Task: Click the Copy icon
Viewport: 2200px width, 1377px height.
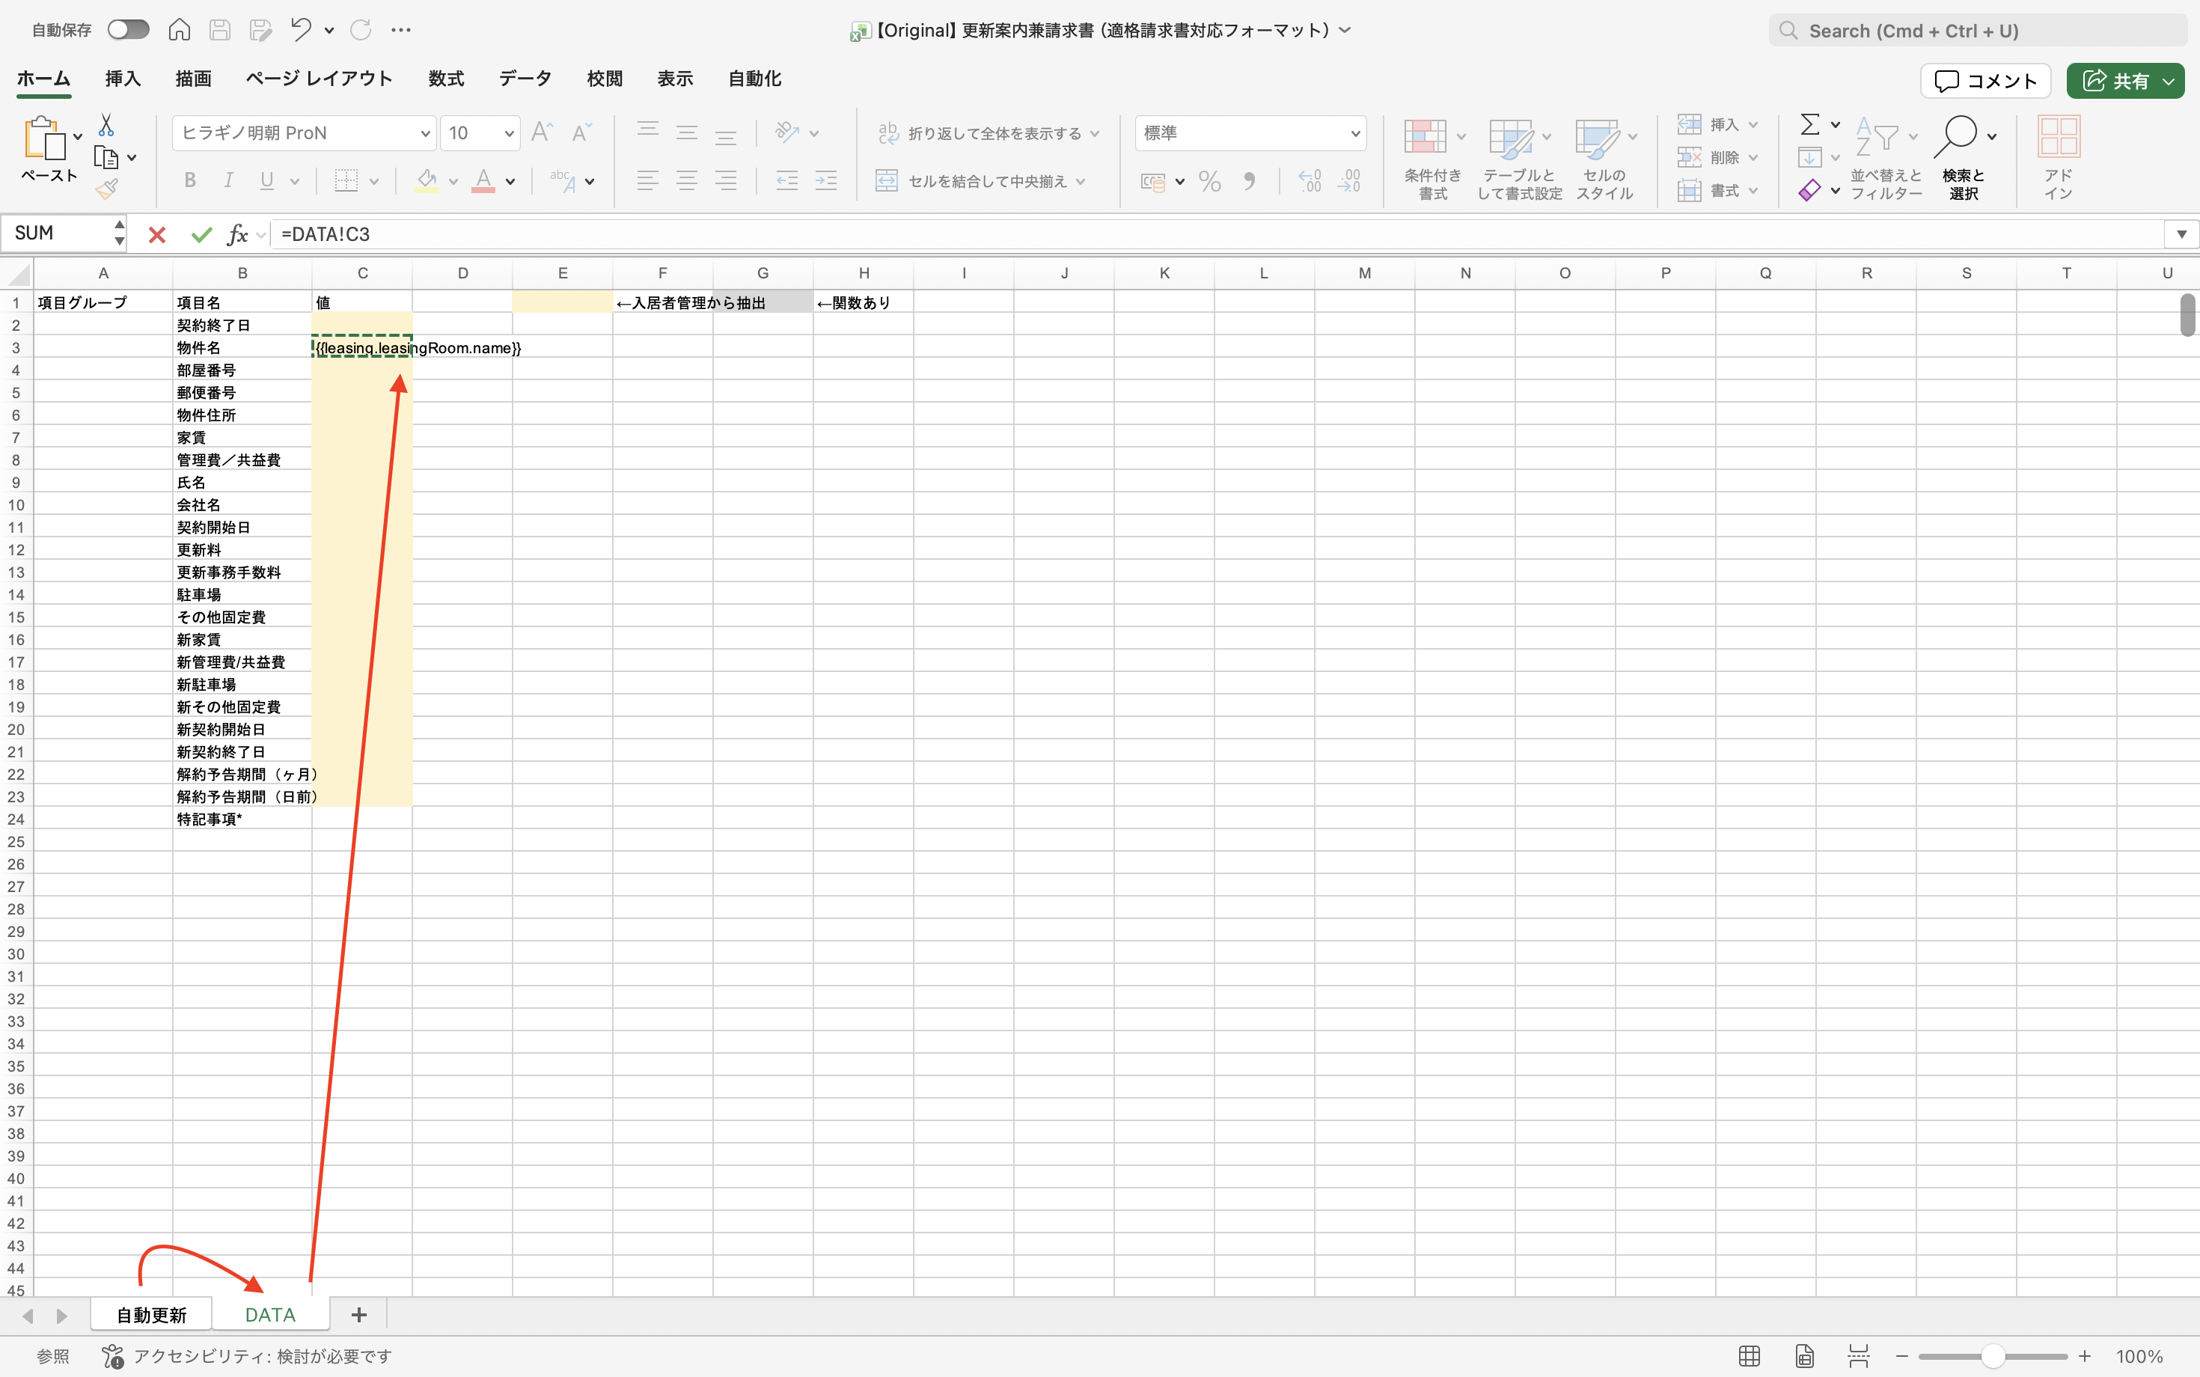Action: [x=106, y=158]
